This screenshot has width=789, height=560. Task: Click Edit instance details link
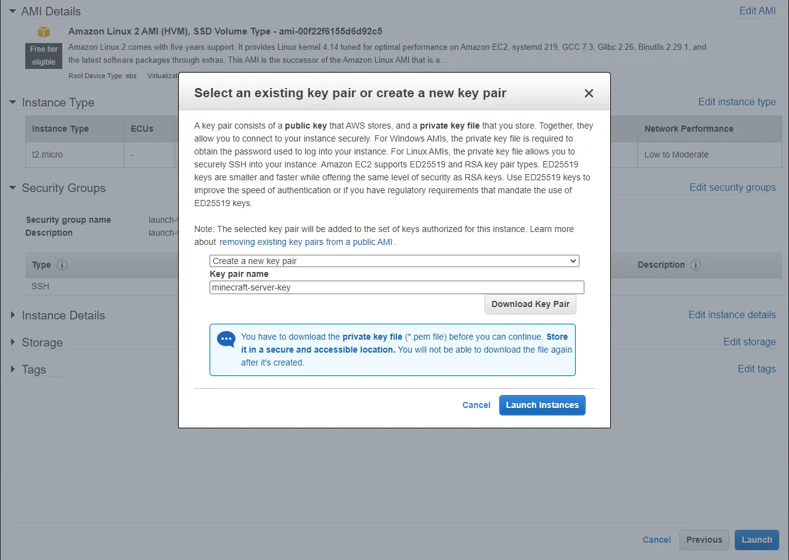(732, 314)
